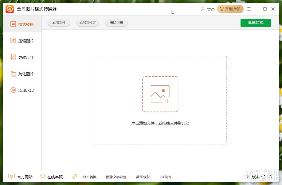282x185 pixels.
Task: Open the 图像文字识别 OCR tool
Action: click(116, 177)
